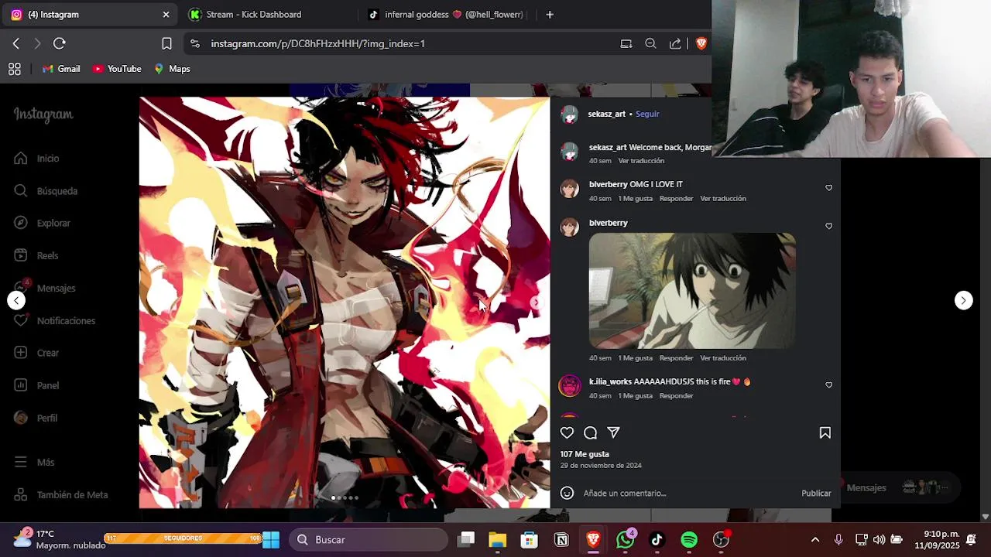Viewport: 991px width, 557px height.
Task: Show hidden system tray icons
Action: point(814,539)
